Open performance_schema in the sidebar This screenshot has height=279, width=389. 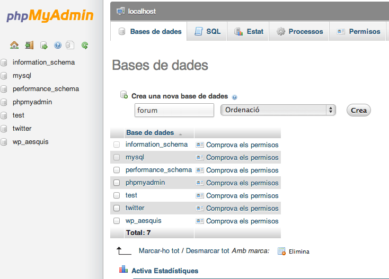(x=46, y=89)
